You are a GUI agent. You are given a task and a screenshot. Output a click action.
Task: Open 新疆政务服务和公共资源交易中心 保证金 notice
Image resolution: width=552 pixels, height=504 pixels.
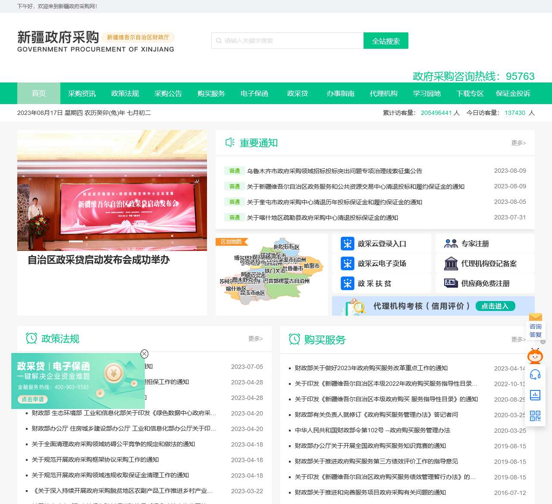(355, 187)
